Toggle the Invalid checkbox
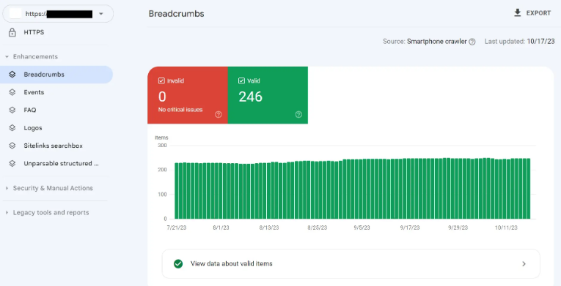Viewport: 561px width, 286px height. pyautogui.click(x=161, y=81)
